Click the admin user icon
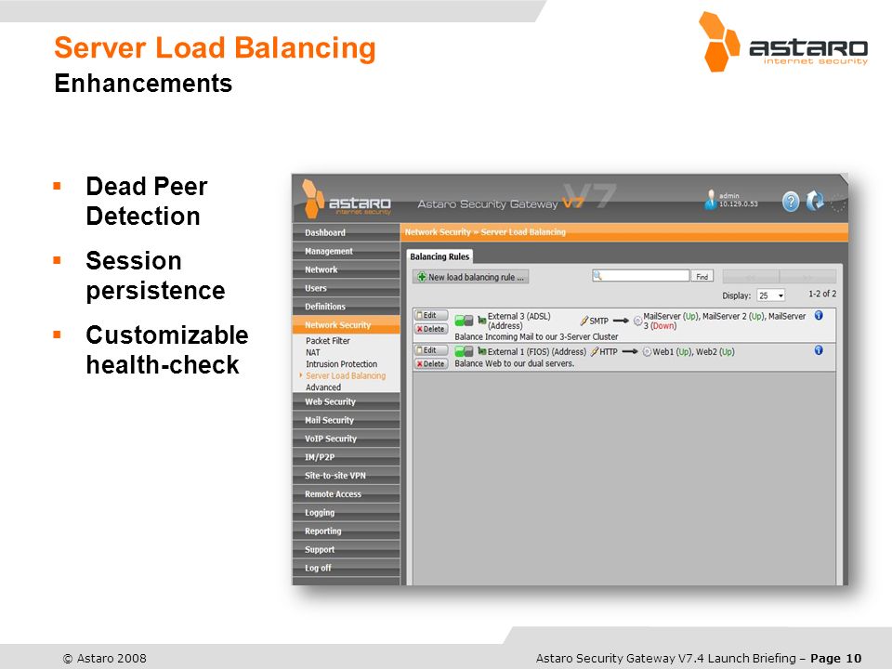 (711, 200)
